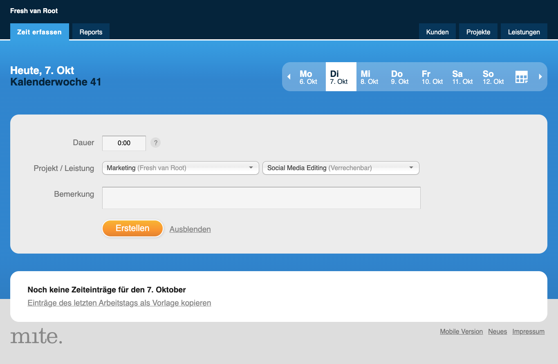Open the Mobile Version footer link

(461, 332)
